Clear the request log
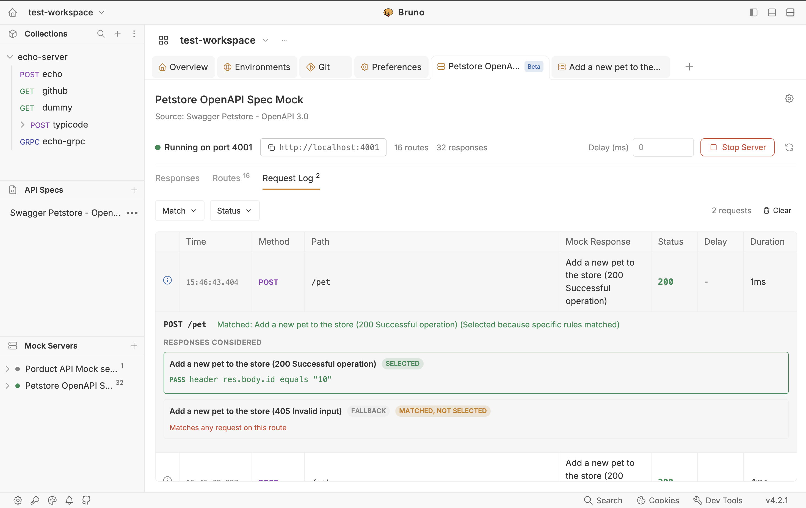This screenshot has width=806, height=508. coord(777,211)
